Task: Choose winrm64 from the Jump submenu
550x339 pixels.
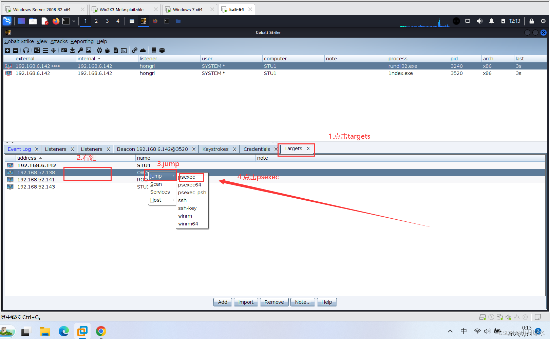Action: click(x=192, y=224)
